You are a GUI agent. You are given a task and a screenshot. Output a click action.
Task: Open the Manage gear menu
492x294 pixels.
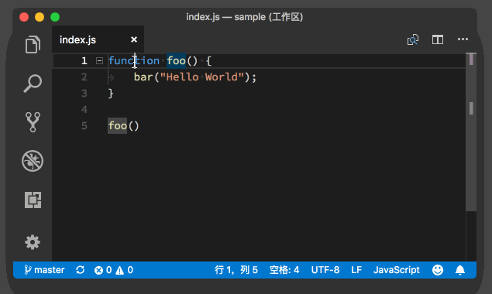[33, 242]
